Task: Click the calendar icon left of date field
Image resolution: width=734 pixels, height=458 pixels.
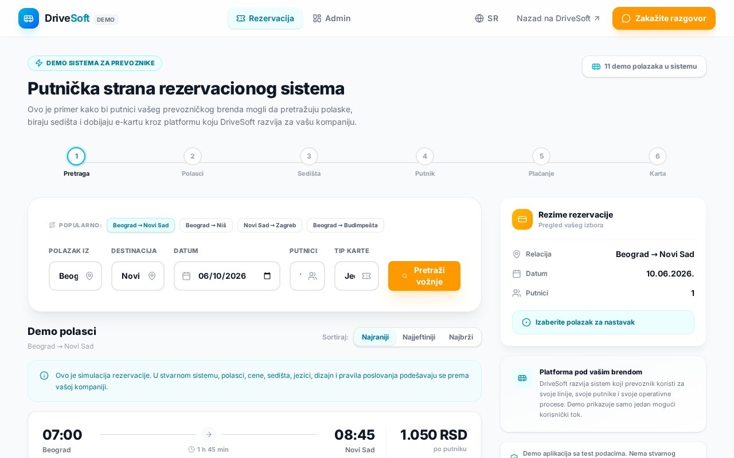Action: (186, 276)
